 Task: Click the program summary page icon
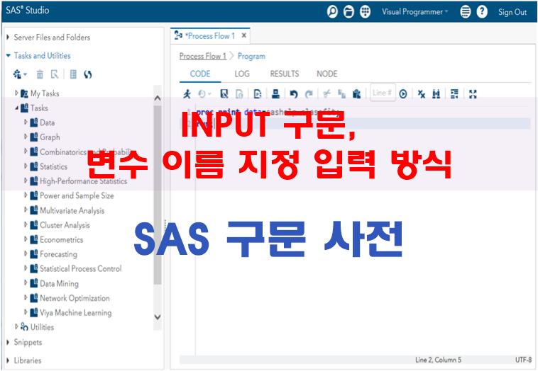pyautogui.click(x=258, y=93)
